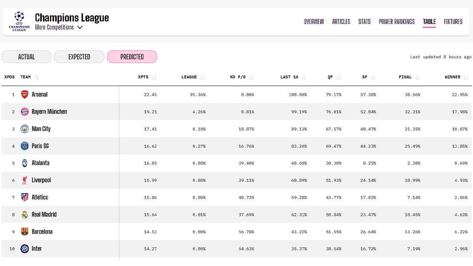
Task: Click the Man City club badge
Action: [25, 129]
